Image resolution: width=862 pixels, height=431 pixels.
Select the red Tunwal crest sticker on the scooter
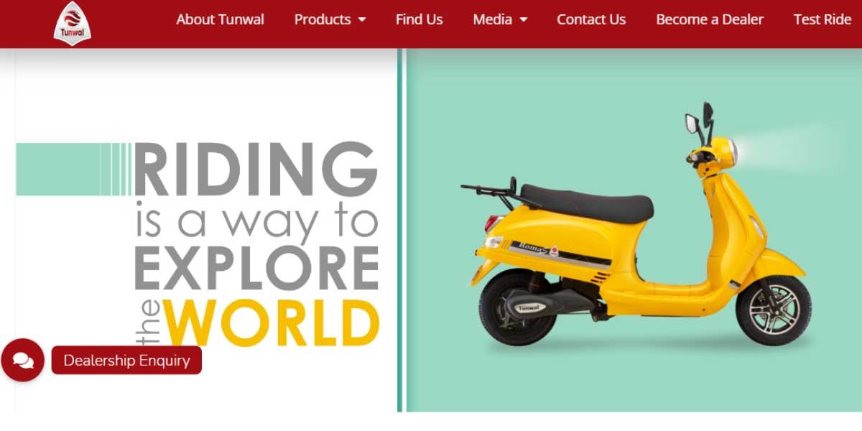tap(555, 249)
